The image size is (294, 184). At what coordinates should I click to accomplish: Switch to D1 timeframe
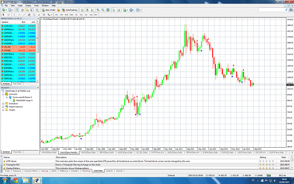(86, 15)
